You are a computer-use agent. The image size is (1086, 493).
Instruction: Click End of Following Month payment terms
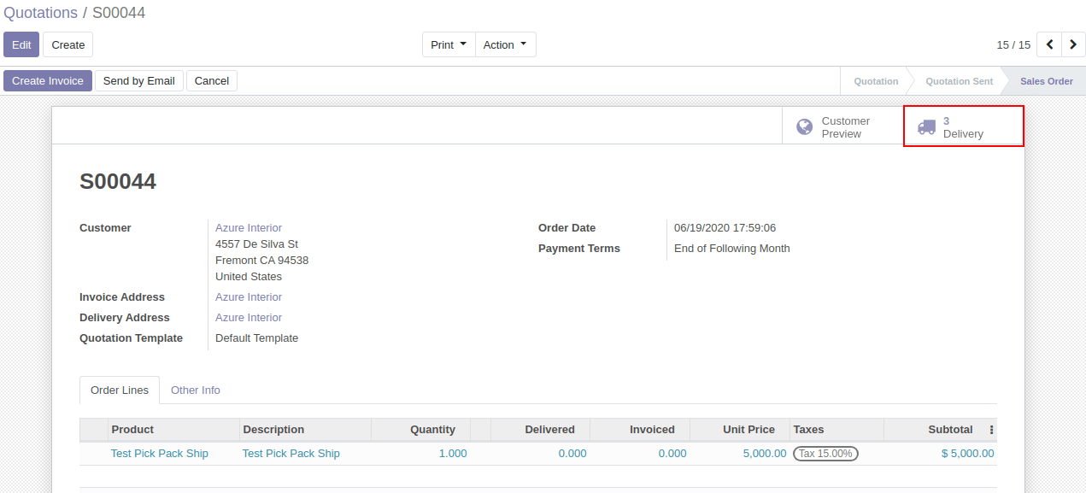coord(732,249)
